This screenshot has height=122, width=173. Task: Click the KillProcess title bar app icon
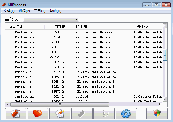(4, 5)
